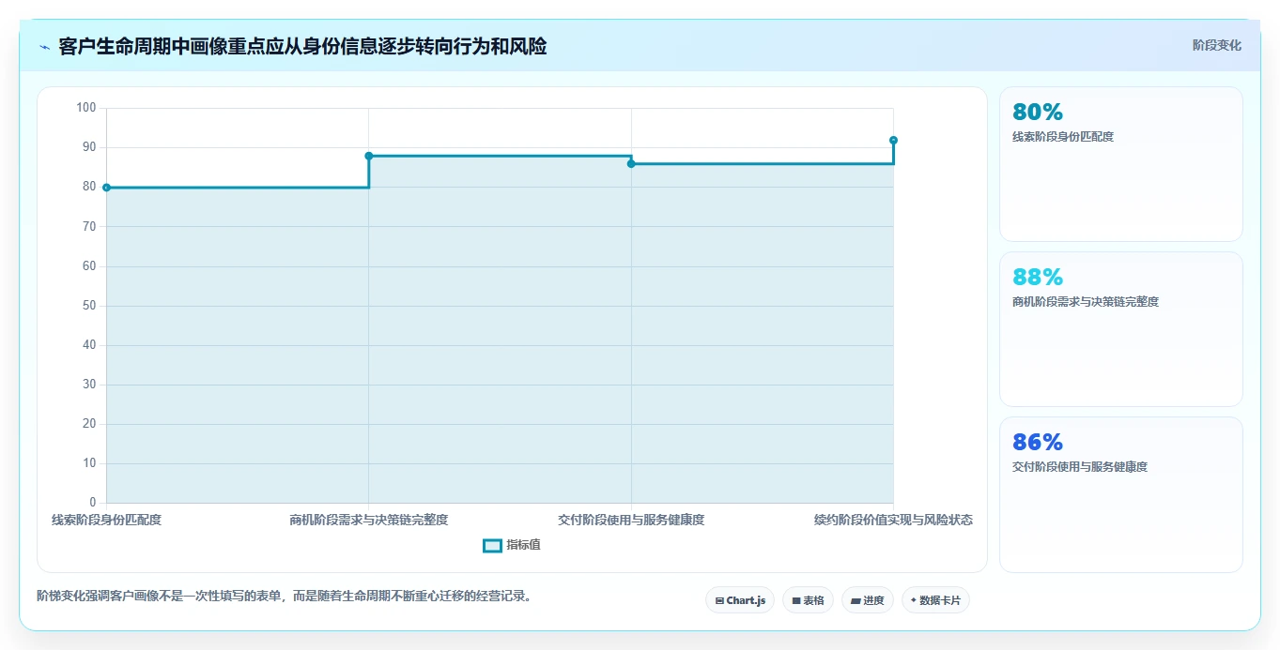The image size is (1280, 650).
Task: Click x-axis label 交付阶段使用与服务健康度
Action: point(631,520)
